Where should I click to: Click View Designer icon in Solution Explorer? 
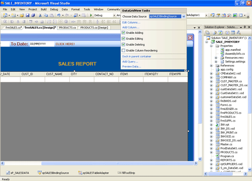(x=233, y=32)
